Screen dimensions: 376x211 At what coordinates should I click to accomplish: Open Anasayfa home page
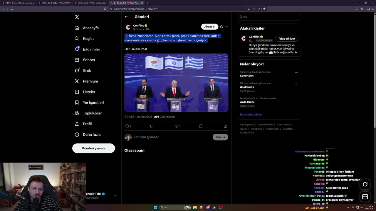coord(87,28)
